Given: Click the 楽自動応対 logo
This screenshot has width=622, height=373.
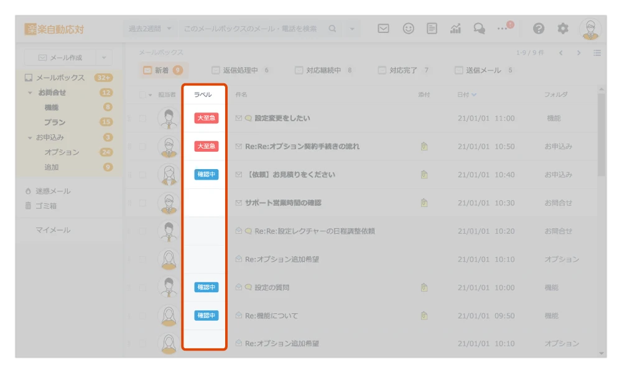Looking at the screenshot, I should click(x=54, y=29).
